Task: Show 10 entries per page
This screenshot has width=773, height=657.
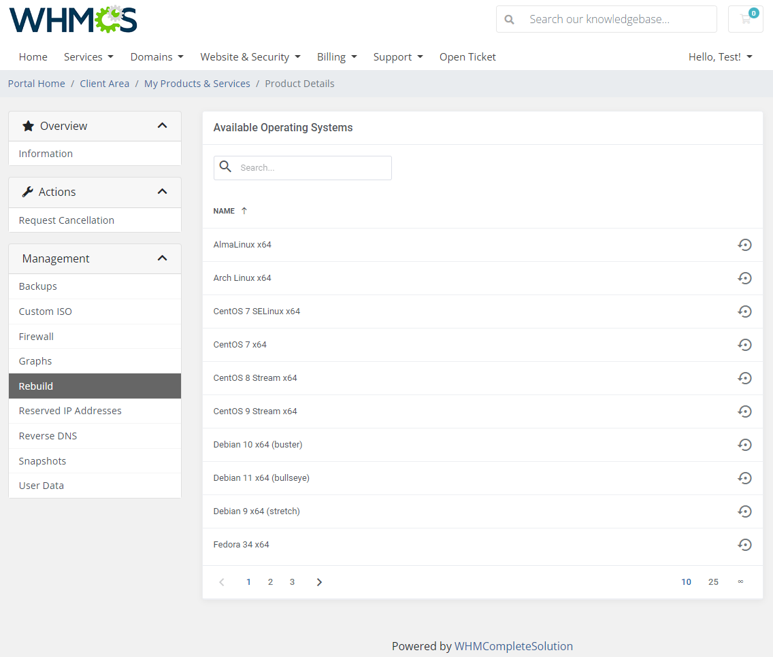Action: (686, 582)
